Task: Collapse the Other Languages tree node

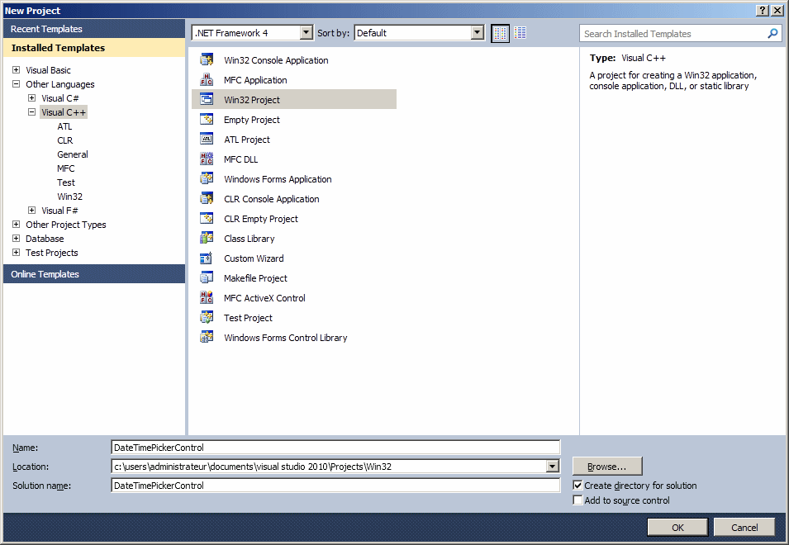Action: [16, 84]
